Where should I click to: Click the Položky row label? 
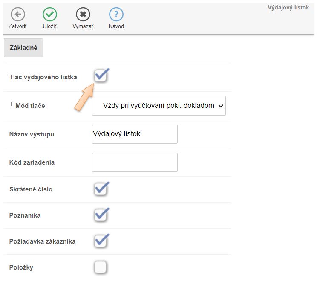tap(21, 267)
